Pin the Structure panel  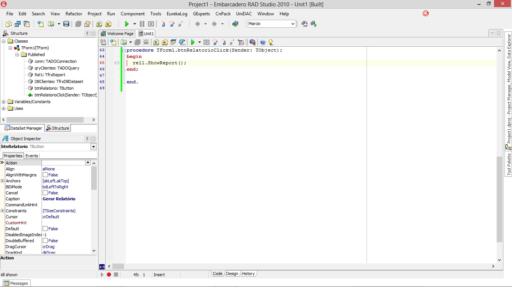point(87,33)
